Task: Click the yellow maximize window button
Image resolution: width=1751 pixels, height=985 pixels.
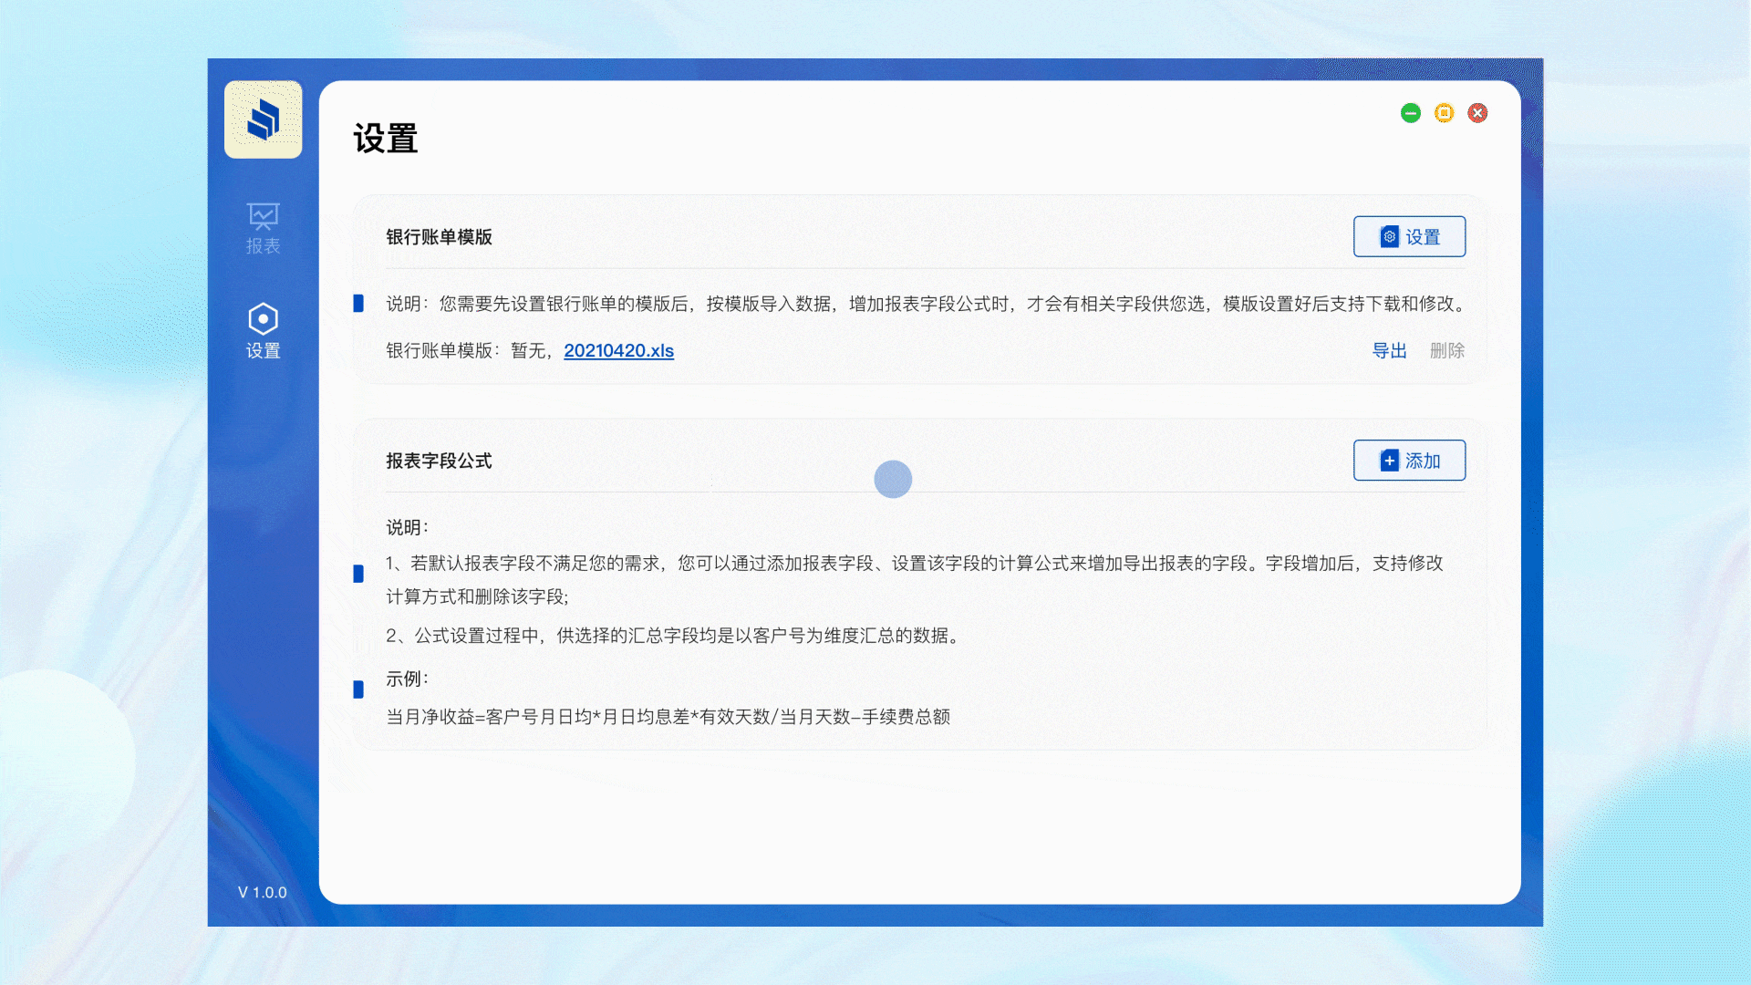Action: tap(1444, 113)
